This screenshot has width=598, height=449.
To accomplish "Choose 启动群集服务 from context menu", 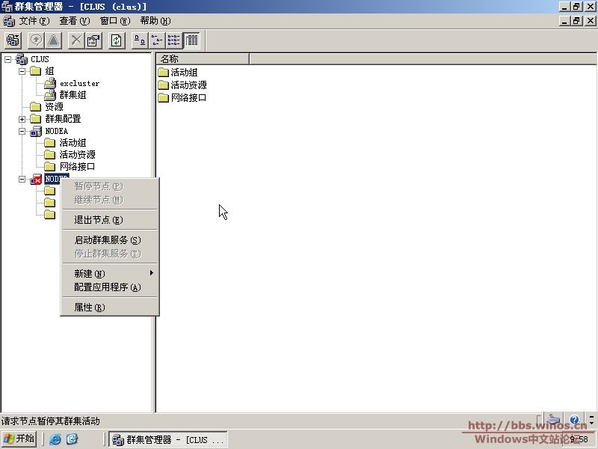I will (107, 240).
